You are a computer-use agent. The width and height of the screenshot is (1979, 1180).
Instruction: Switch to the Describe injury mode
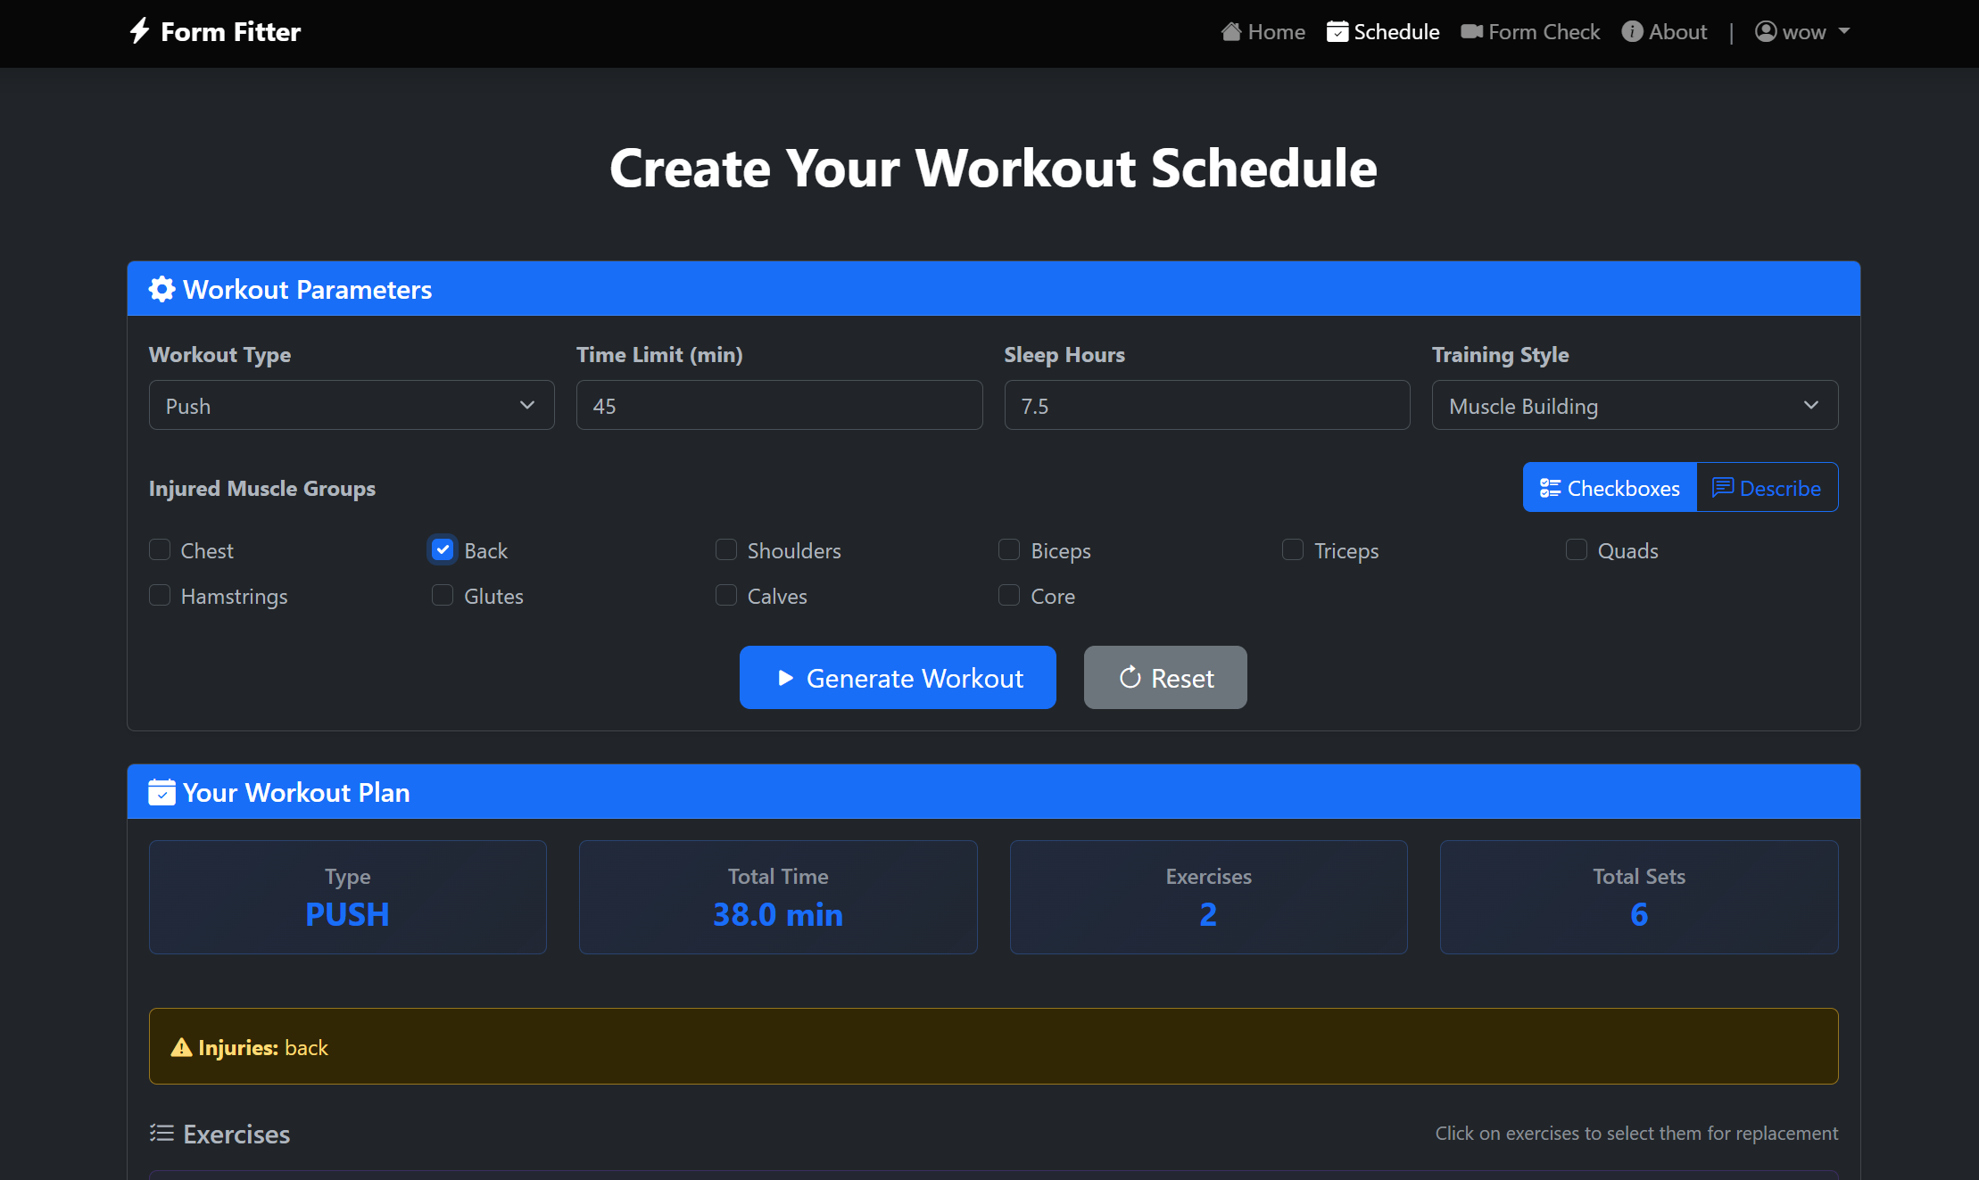click(1767, 488)
